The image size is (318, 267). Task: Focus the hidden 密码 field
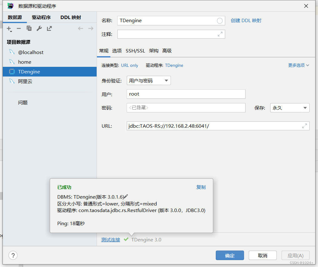click(186, 108)
